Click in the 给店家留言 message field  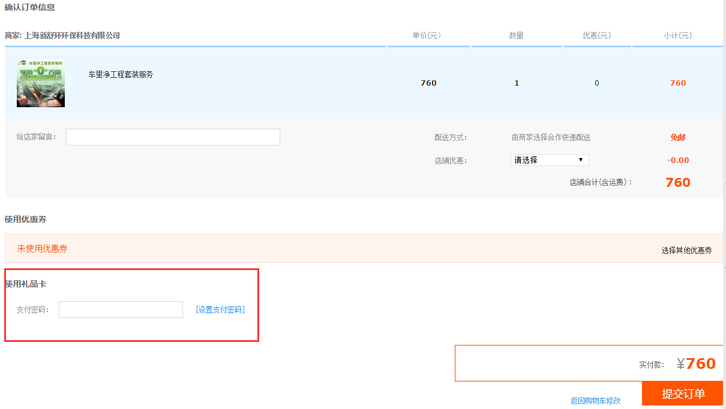173,137
